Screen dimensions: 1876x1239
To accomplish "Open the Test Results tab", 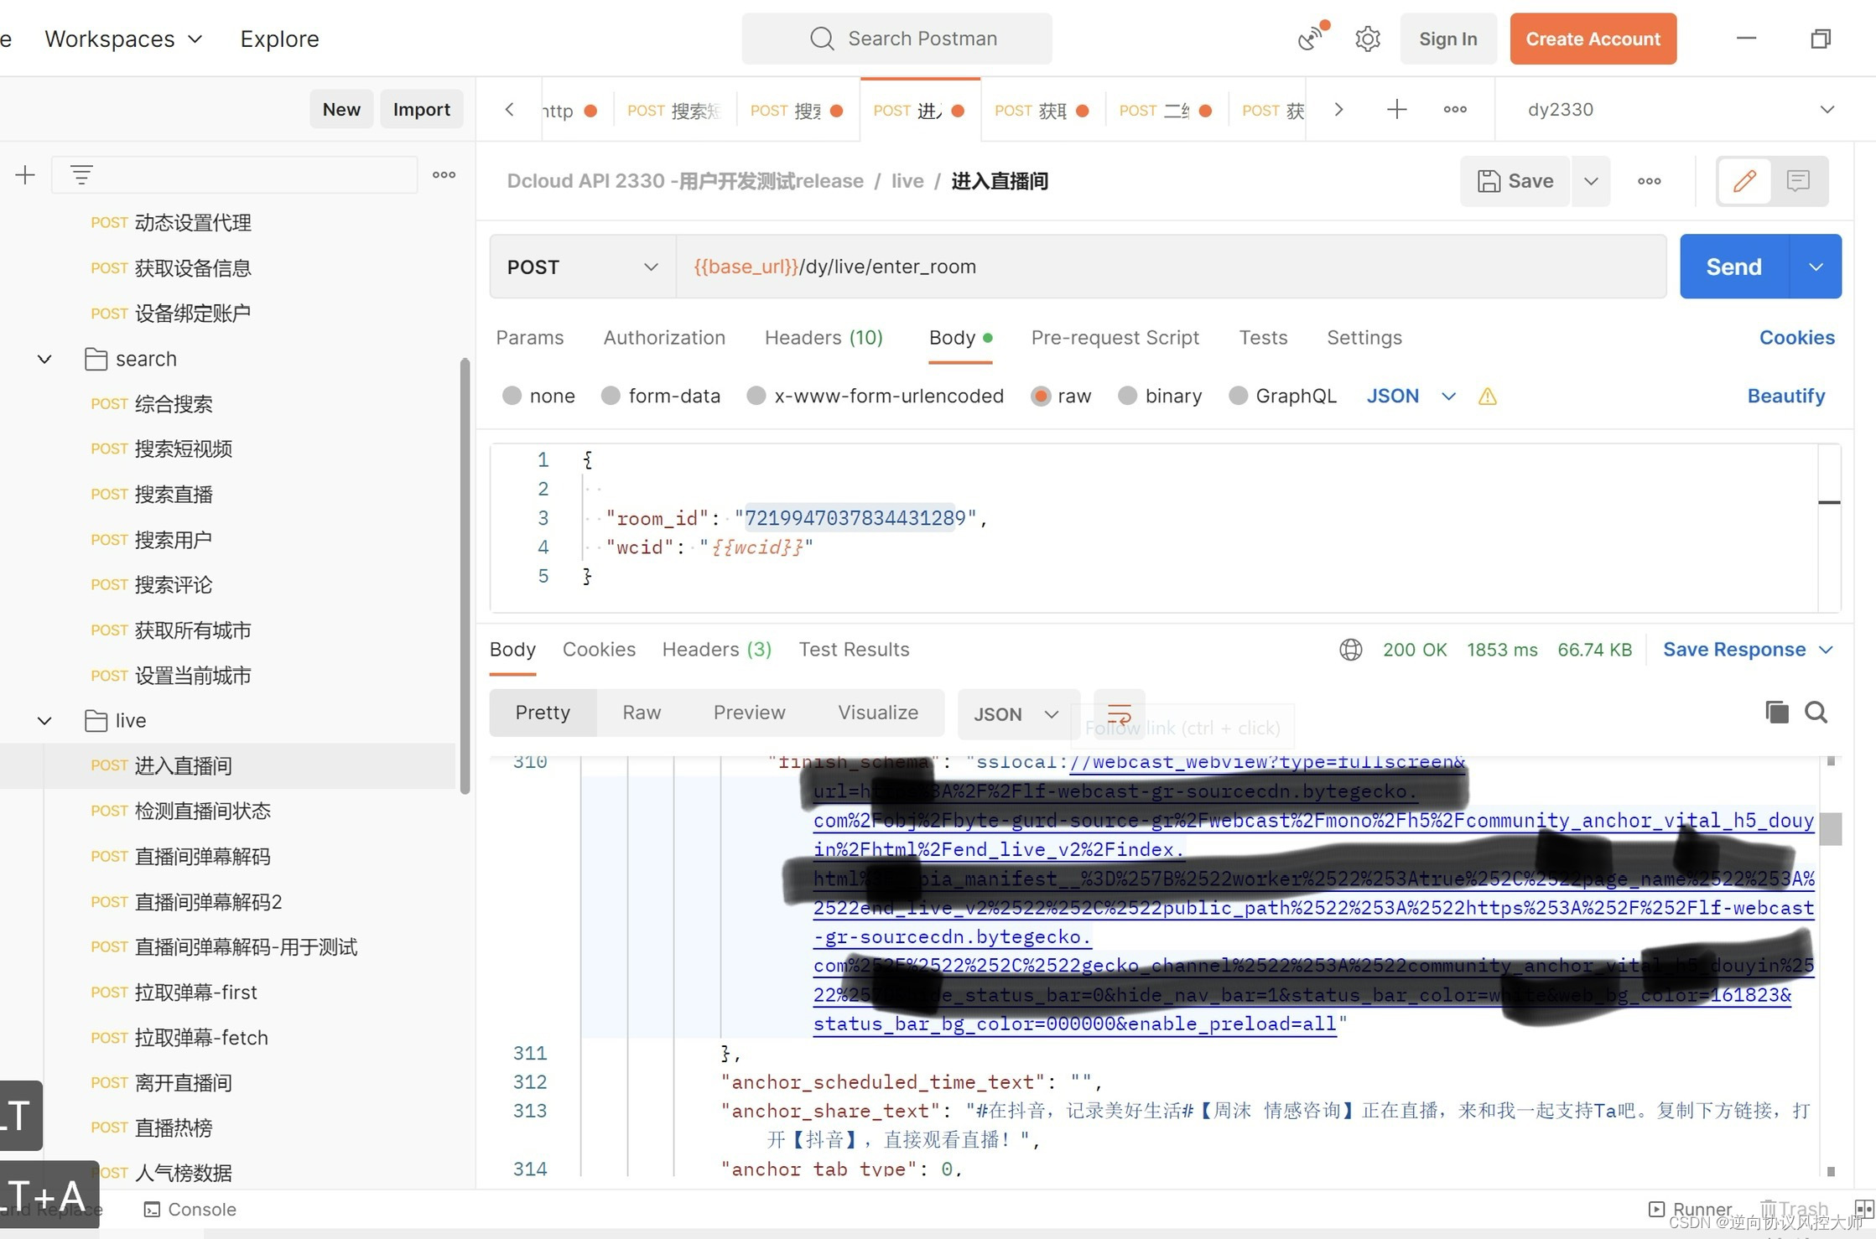I will (854, 650).
